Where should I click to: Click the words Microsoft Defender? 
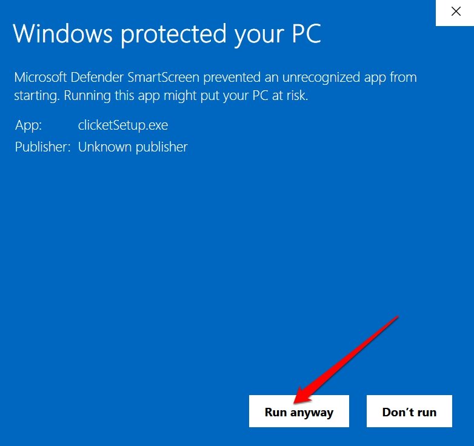click(69, 78)
